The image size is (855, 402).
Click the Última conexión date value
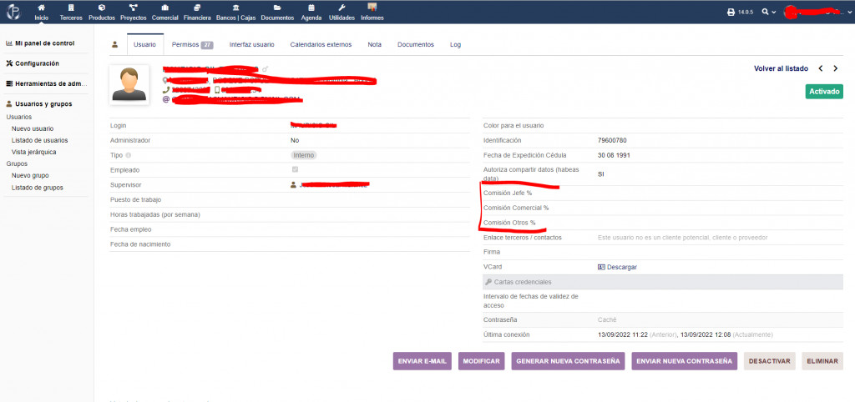point(686,334)
